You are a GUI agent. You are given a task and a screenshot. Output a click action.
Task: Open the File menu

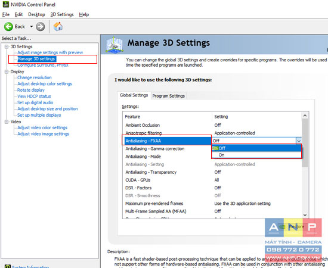5,14
